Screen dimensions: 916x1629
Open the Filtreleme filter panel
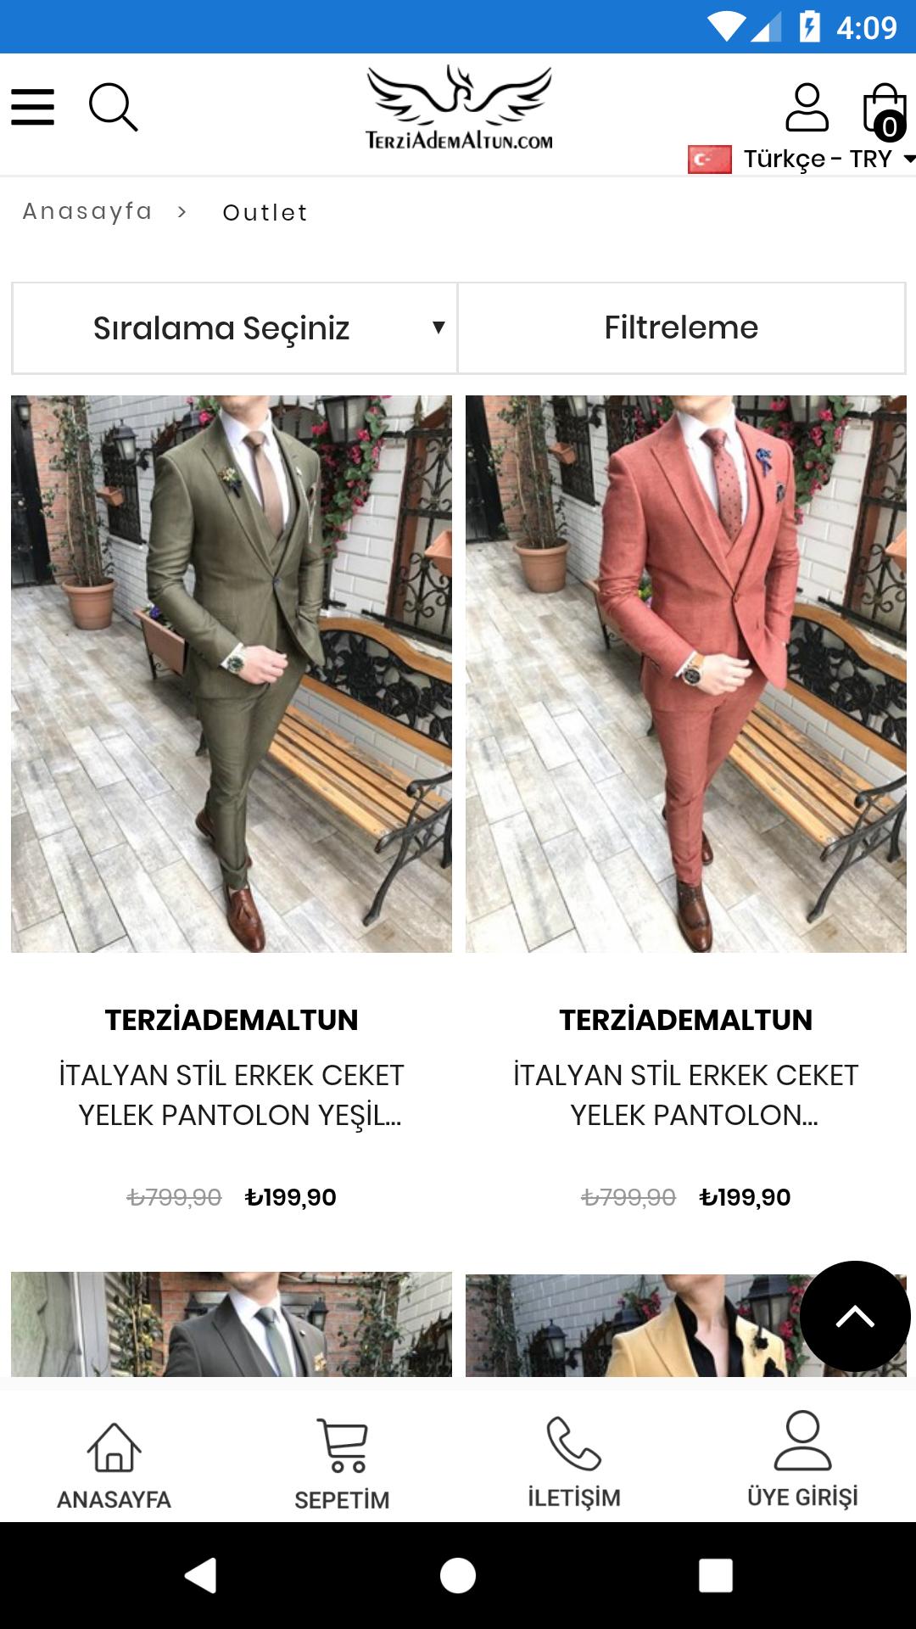(x=681, y=327)
